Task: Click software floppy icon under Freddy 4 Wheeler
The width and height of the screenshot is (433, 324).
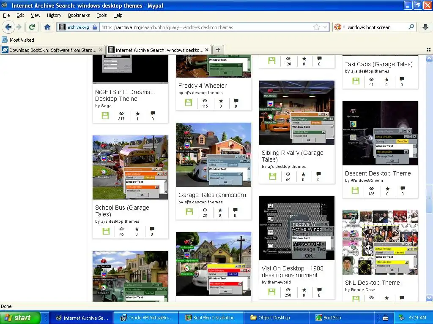Action: [x=189, y=103]
